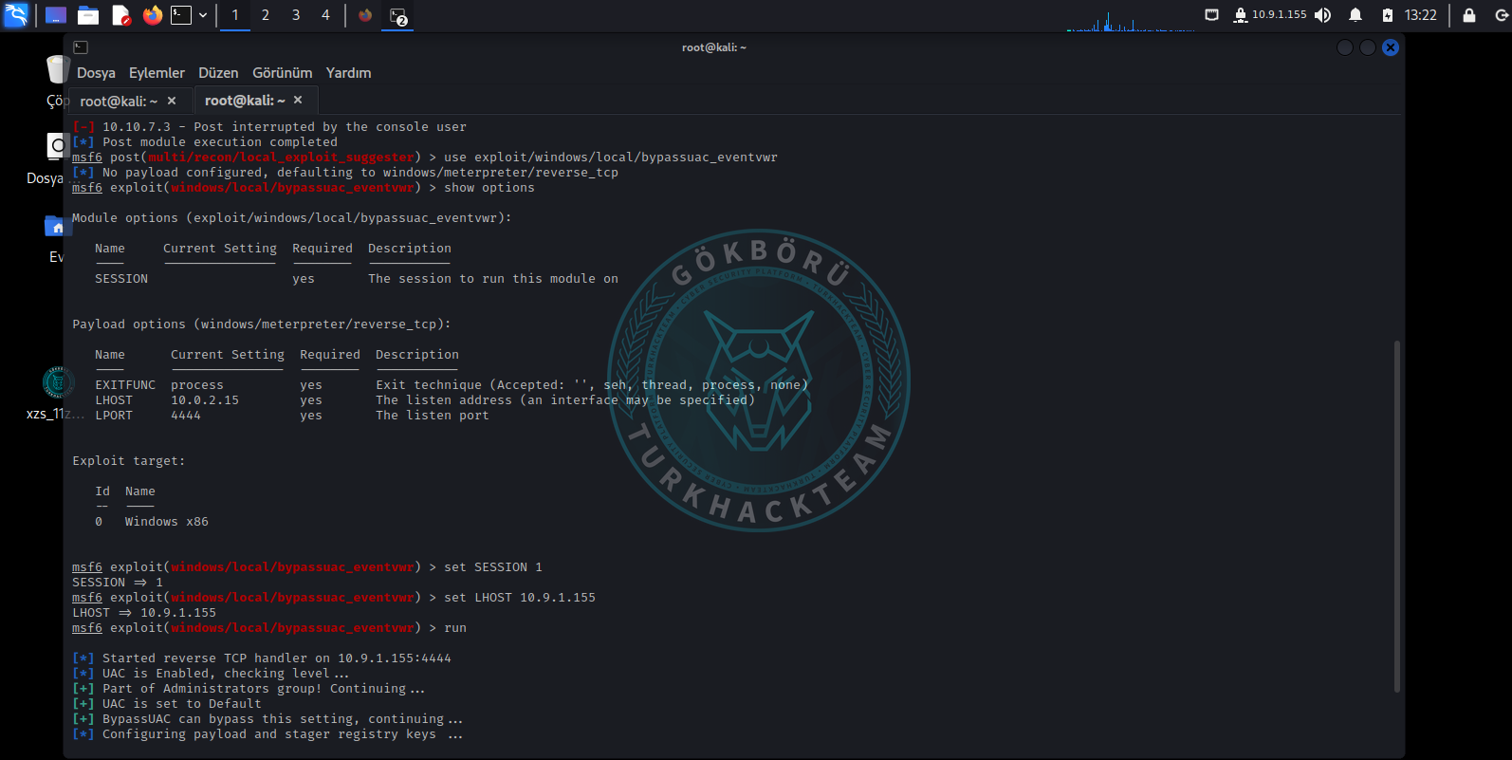Maximize the terminal window

coord(1368,47)
